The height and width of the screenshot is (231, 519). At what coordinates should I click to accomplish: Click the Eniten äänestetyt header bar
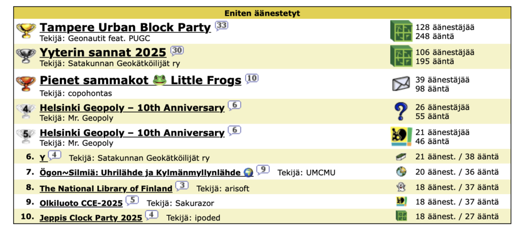pyautogui.click(x=259, y=13)
